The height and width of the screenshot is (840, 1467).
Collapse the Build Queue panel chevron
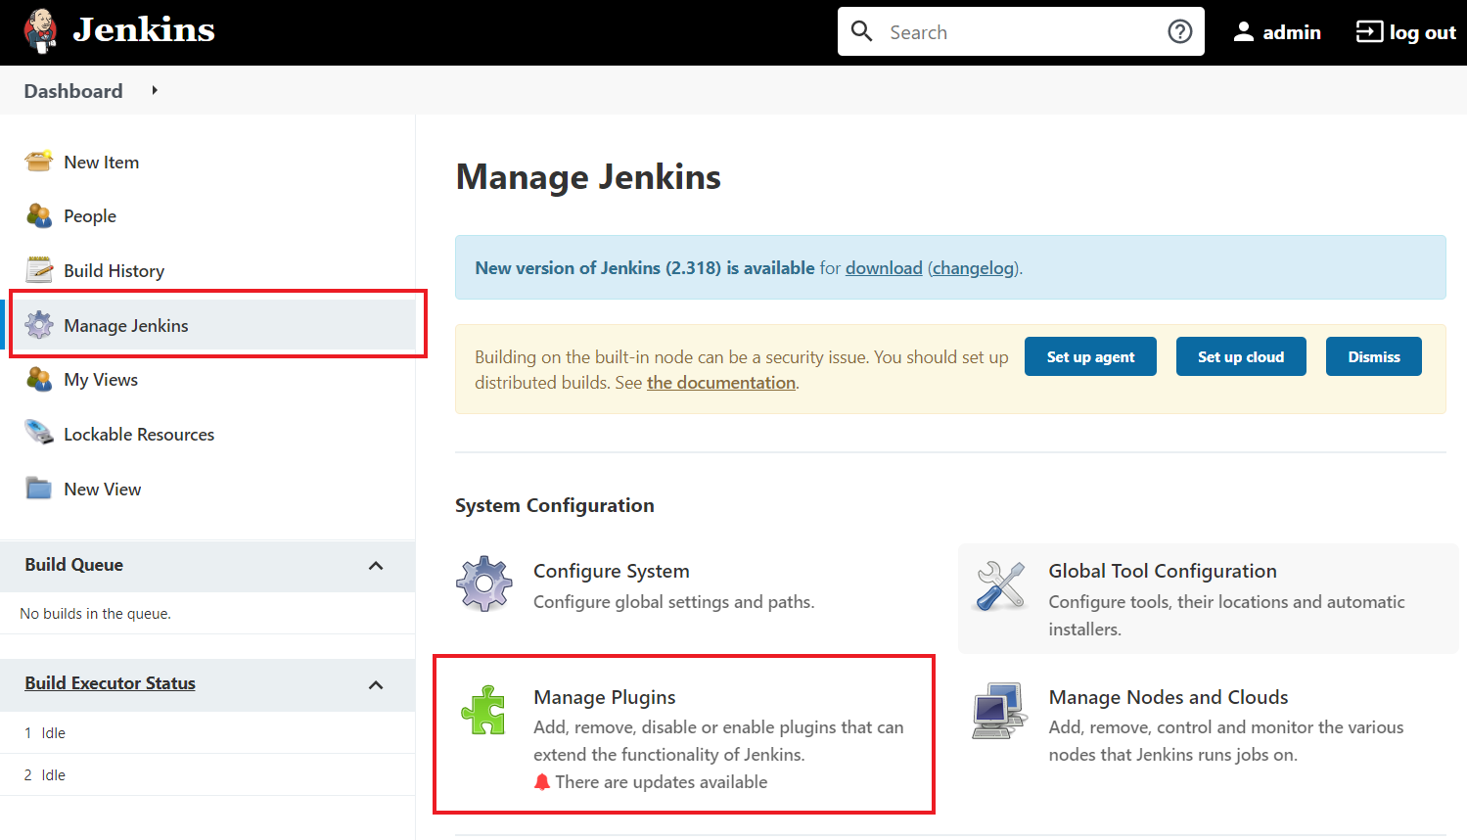(376, 566)
